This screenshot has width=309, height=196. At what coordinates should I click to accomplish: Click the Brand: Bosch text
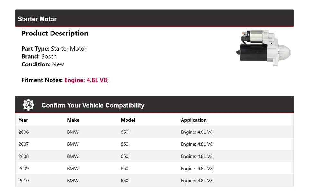39,56
